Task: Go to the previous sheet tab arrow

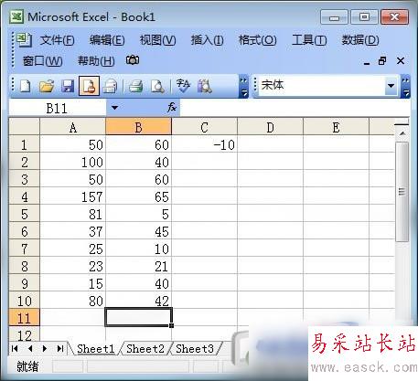Action: 29,348
